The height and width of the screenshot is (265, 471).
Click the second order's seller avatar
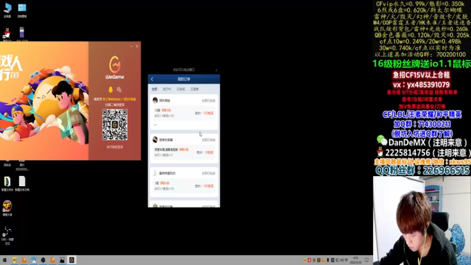[155, 140]
